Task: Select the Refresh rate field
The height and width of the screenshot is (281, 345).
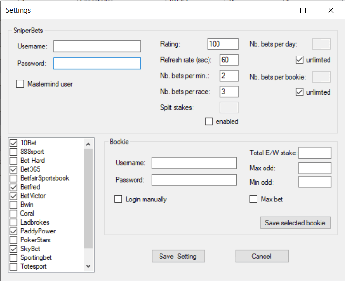Action: pyautogui.click(x=229, y=60)
